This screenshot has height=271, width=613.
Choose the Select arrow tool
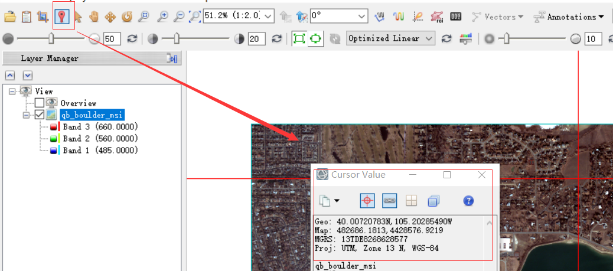coord(78,17)
